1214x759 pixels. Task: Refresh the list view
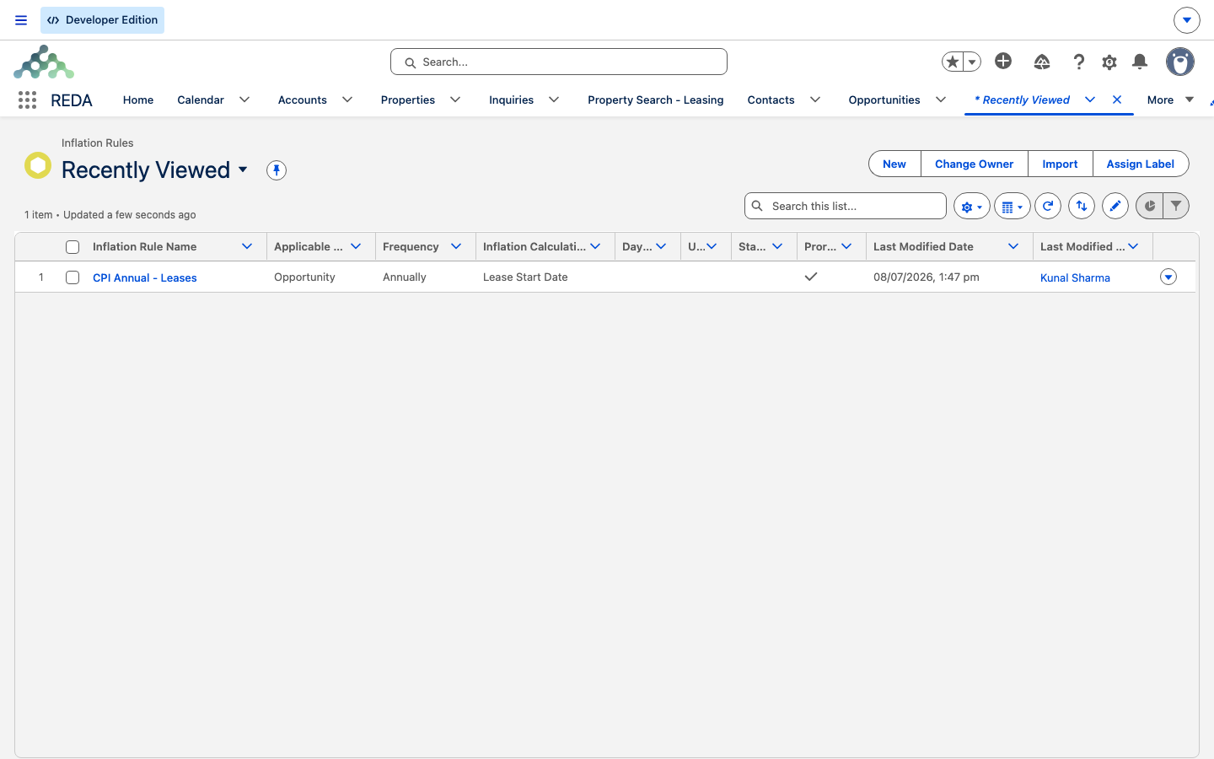click(1048, 206)
